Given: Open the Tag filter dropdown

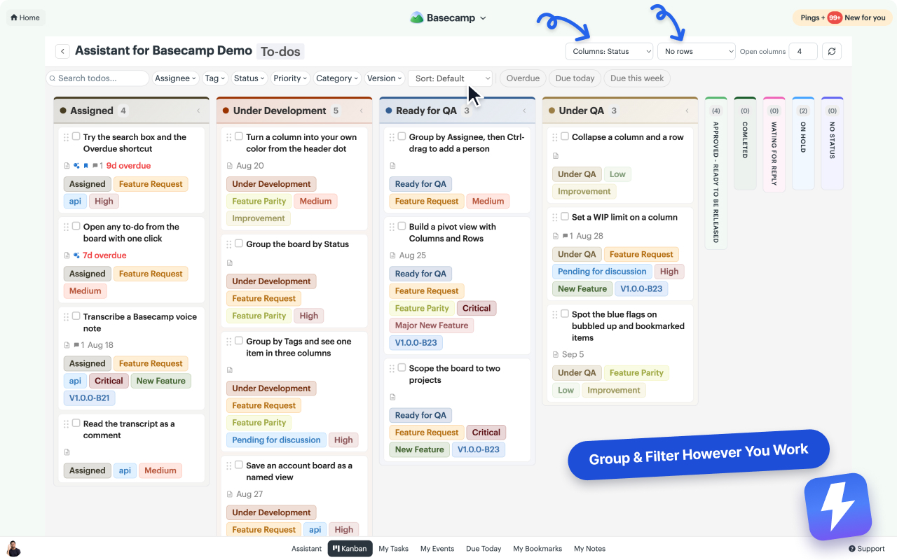Looking at the screenshot, I should point(215,78).
